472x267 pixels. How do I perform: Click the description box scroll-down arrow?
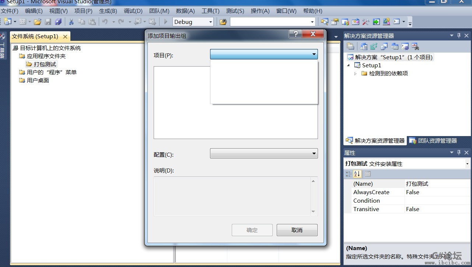313,211
